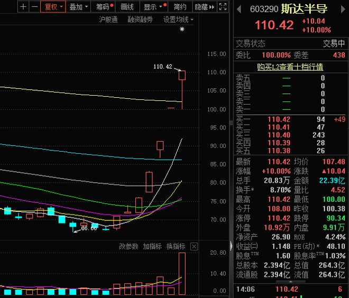The image size is (349, 298).
Task: Click 外盘 value 10.92万
Action: [x=277, y=228]
